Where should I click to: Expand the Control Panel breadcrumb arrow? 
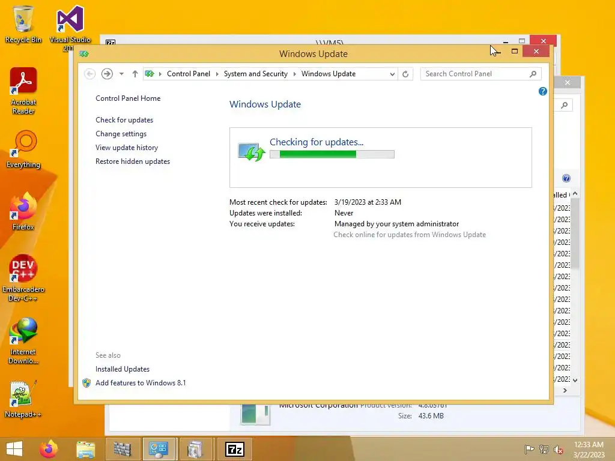217,74
